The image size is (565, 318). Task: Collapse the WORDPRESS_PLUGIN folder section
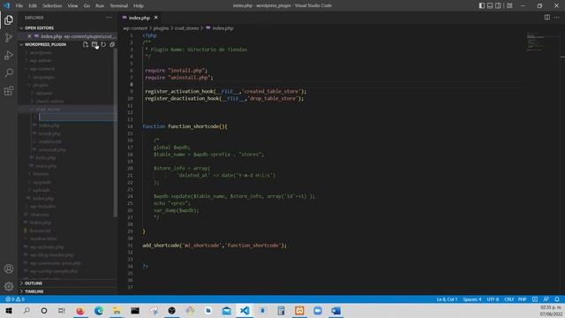[x=45, y=44]
